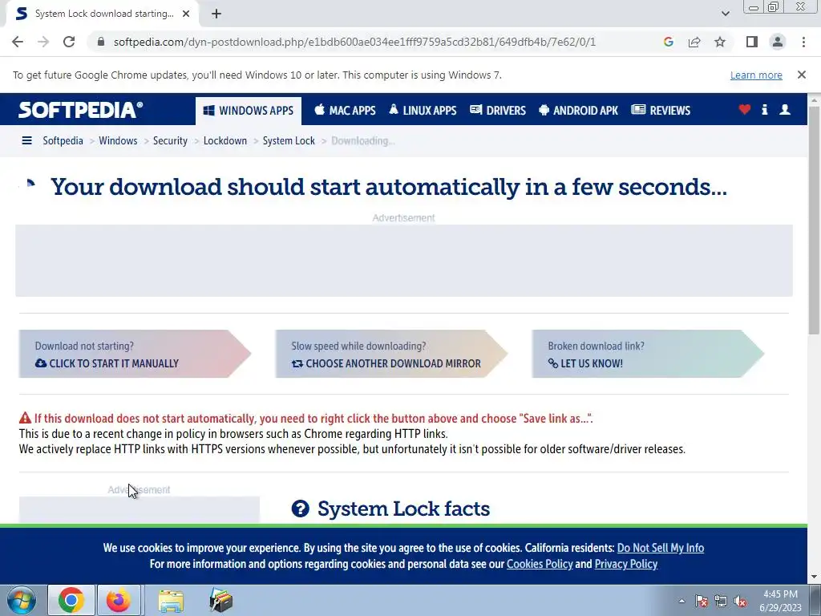Go back with the browser back arrow

click(18, 42)
